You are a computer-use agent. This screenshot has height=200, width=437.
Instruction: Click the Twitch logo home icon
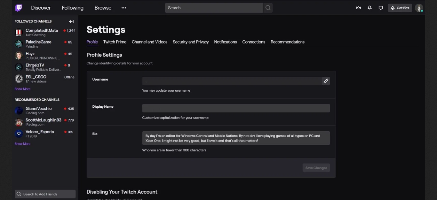click(19, 8)
